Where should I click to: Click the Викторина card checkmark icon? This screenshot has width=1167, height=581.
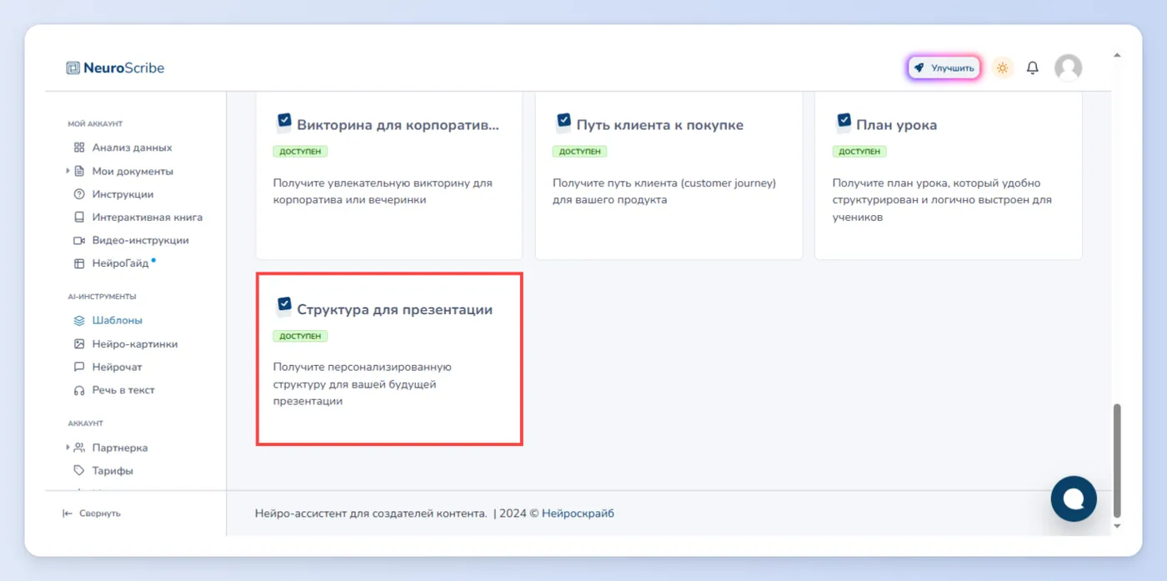coord(283,123)
